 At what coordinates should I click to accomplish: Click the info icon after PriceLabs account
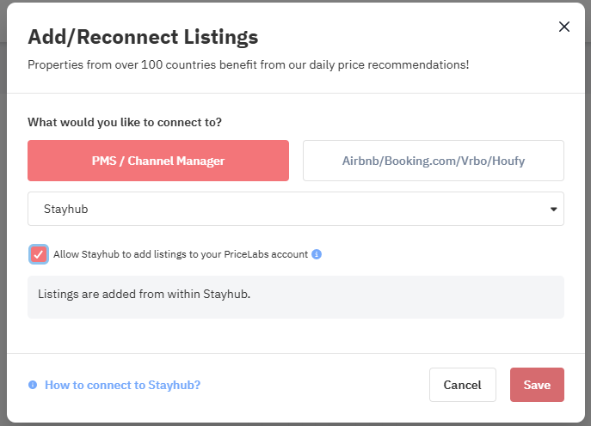coord(317,254)
